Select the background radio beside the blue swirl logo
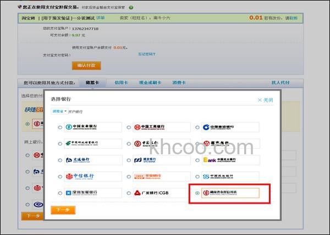Screen dimensions: 330x235 tap(28, 205)
